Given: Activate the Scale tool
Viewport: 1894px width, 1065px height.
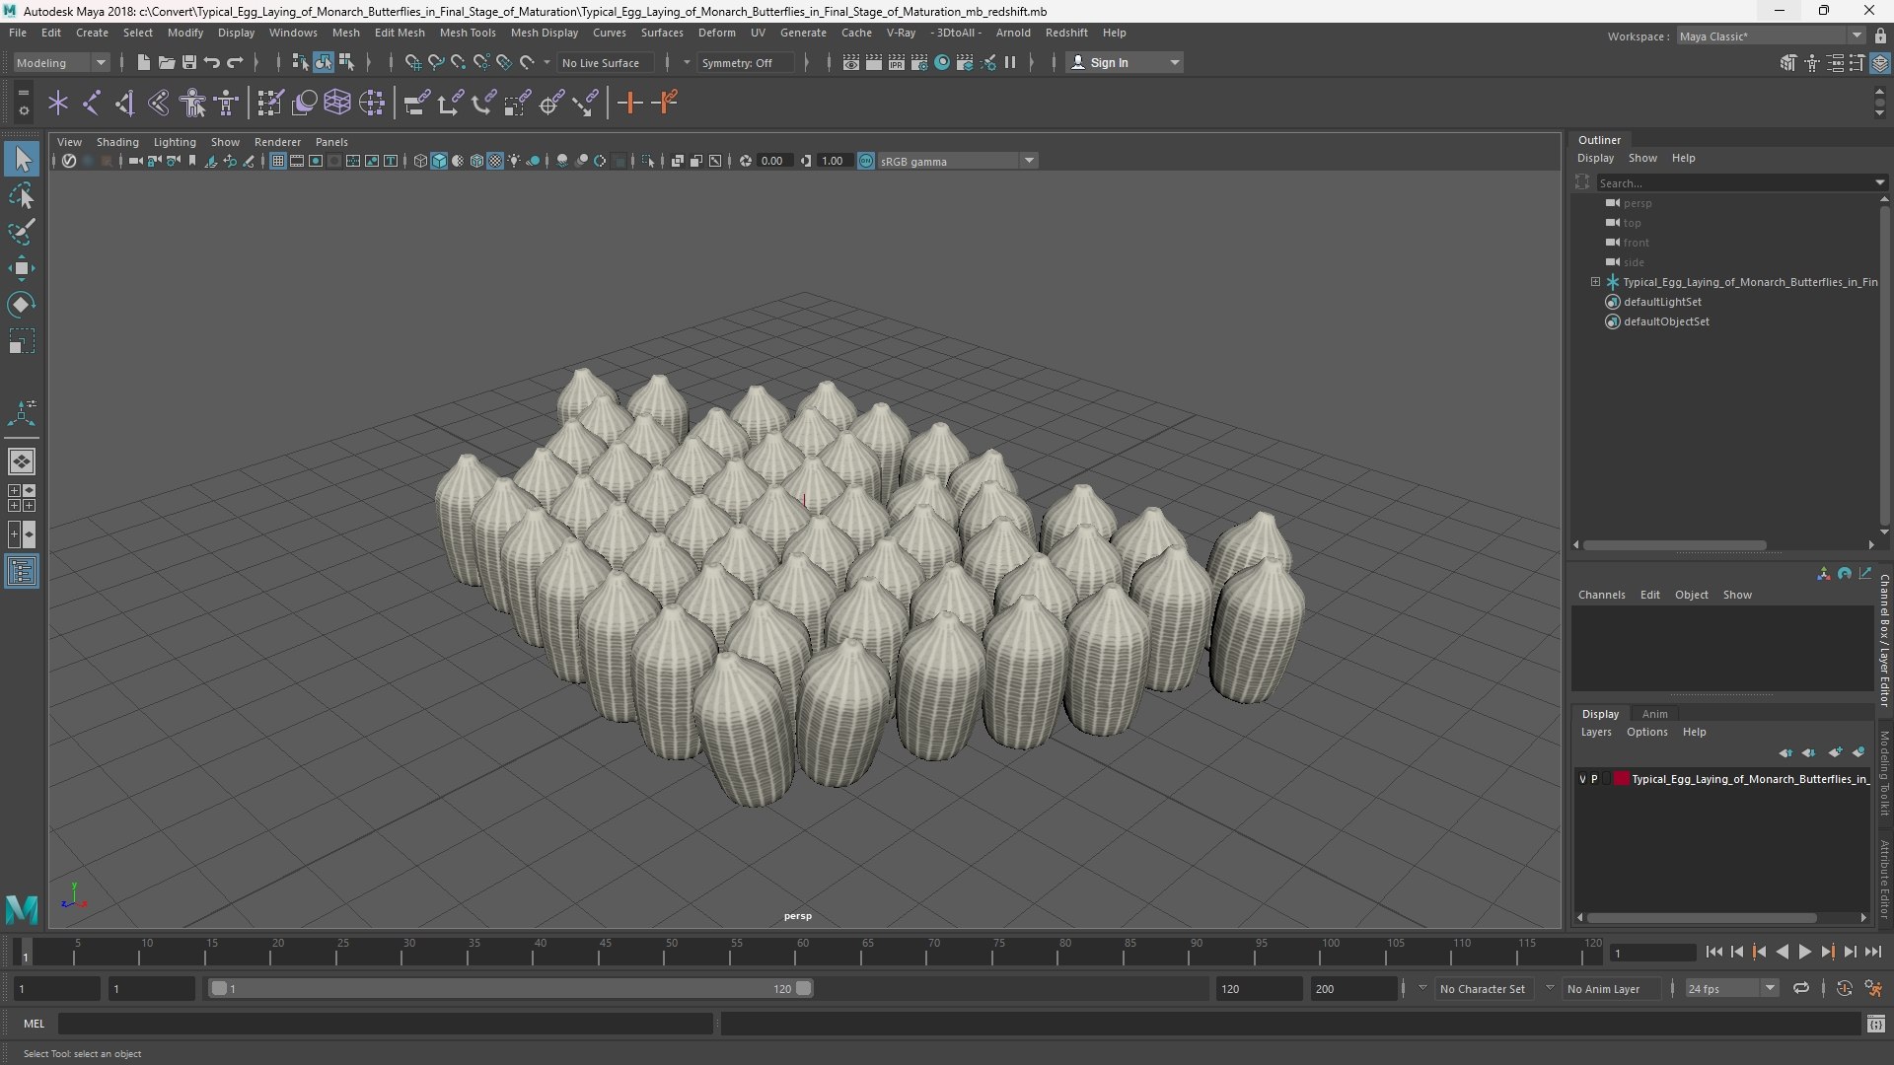Looking at the screenshot, I should pos(22,341).
